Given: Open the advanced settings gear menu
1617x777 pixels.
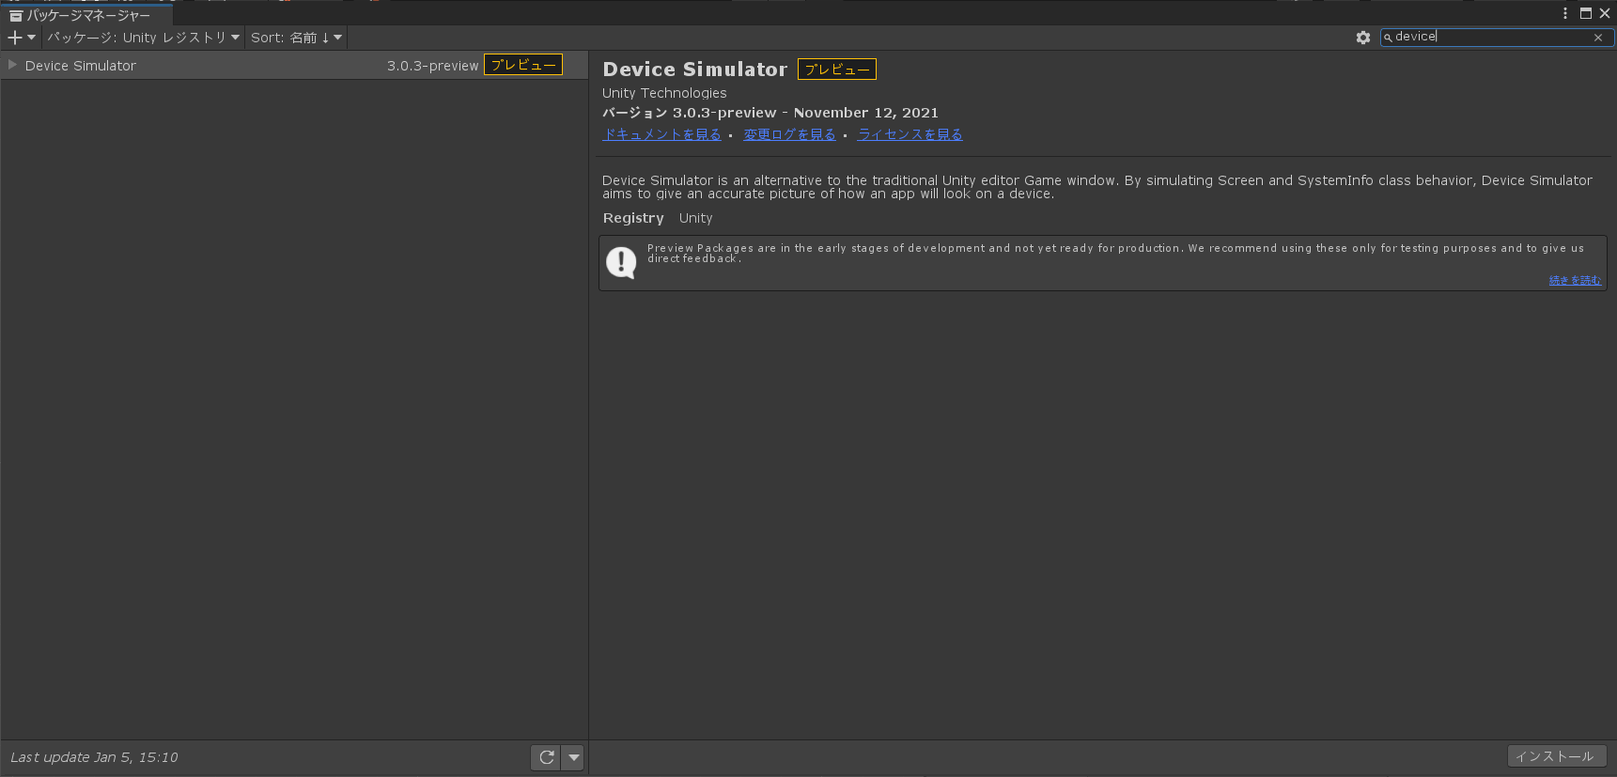Looking at the screenshot, I should [1363, 38].
